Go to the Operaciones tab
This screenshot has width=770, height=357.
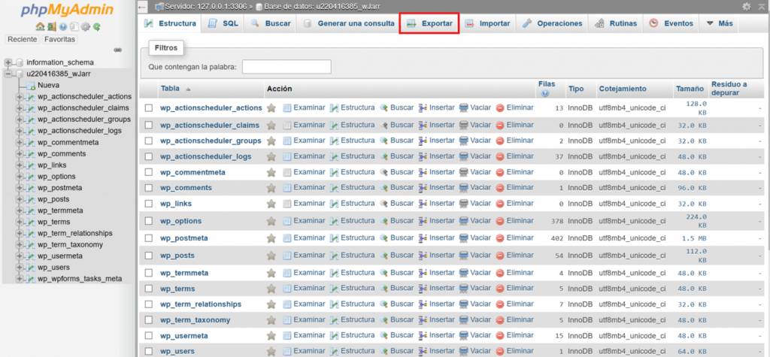click(x=552, y=23)
